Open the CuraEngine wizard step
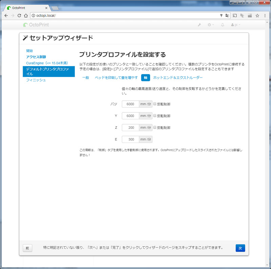The image size is (271, 269). pyautogui.click(x=47, y=63)
